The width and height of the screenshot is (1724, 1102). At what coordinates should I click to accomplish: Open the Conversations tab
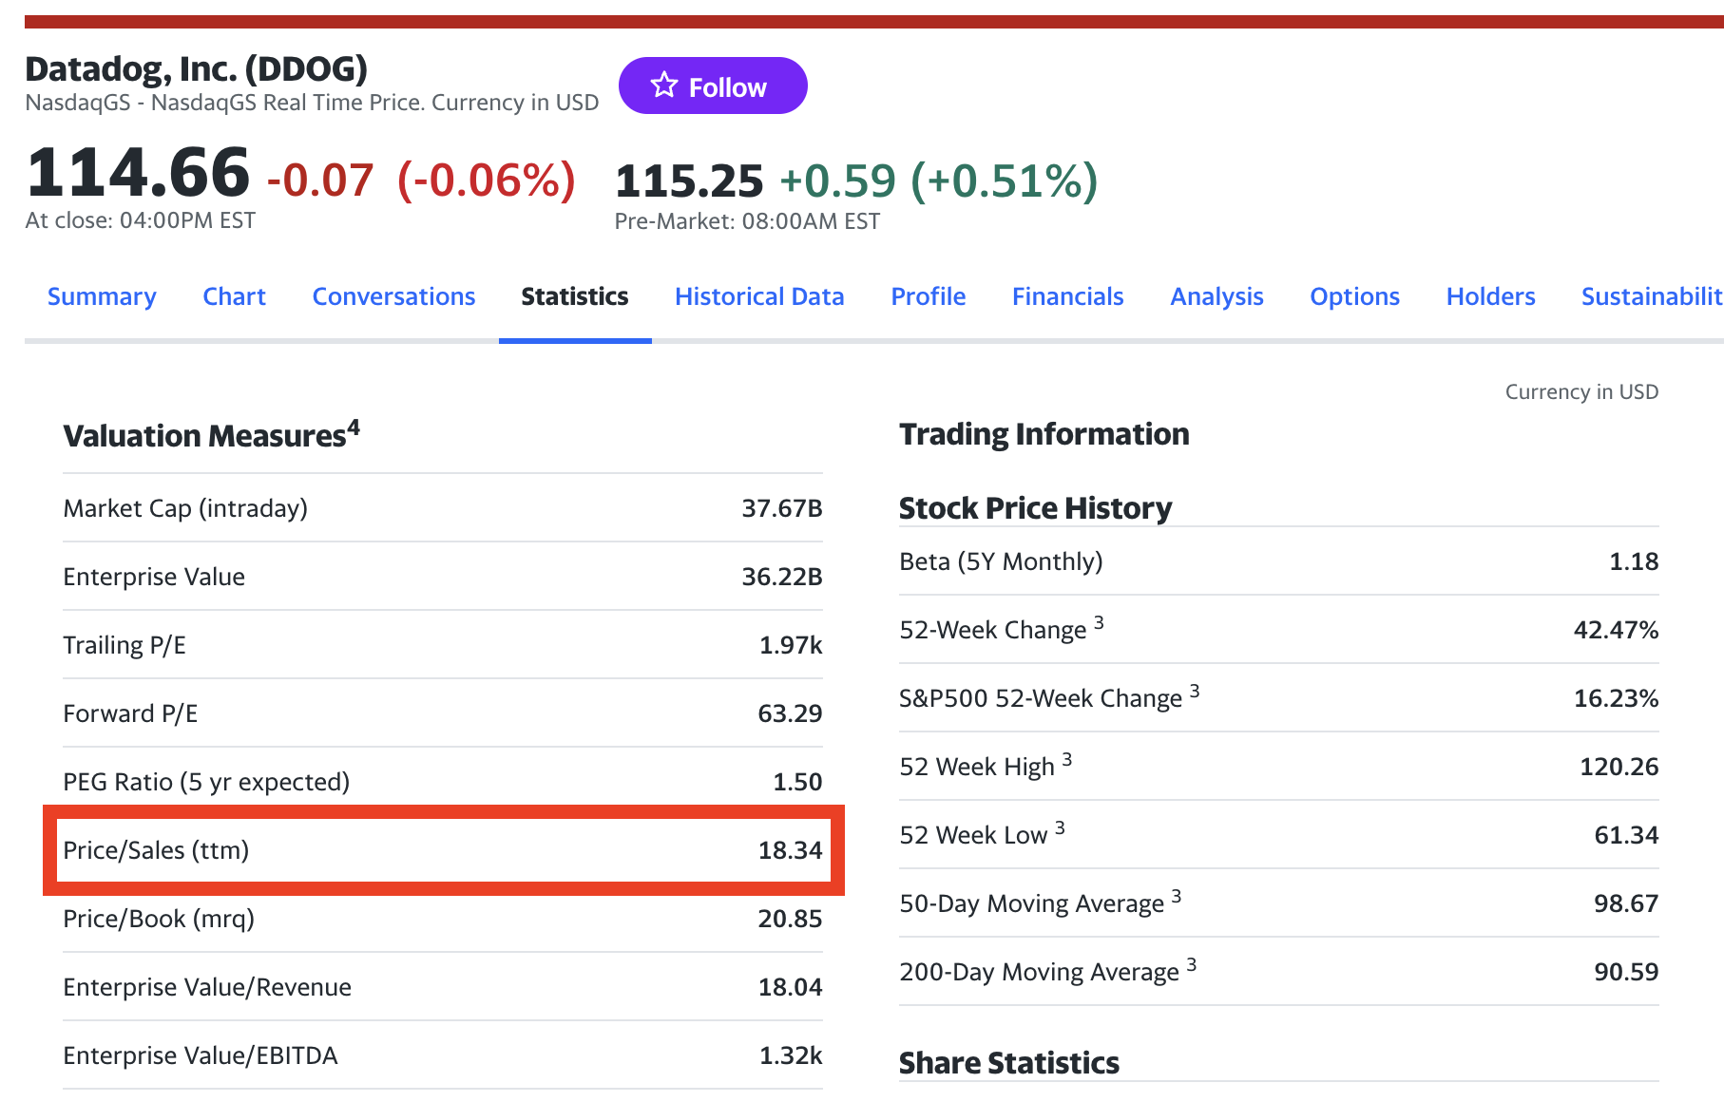pyautogui.click(x=393, y=296)
